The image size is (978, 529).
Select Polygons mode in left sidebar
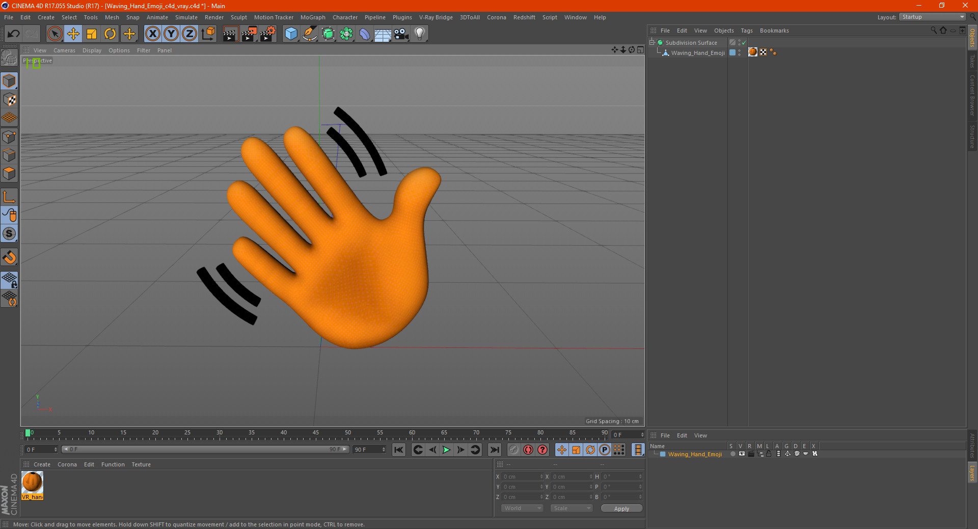click(x=9, y=173)
